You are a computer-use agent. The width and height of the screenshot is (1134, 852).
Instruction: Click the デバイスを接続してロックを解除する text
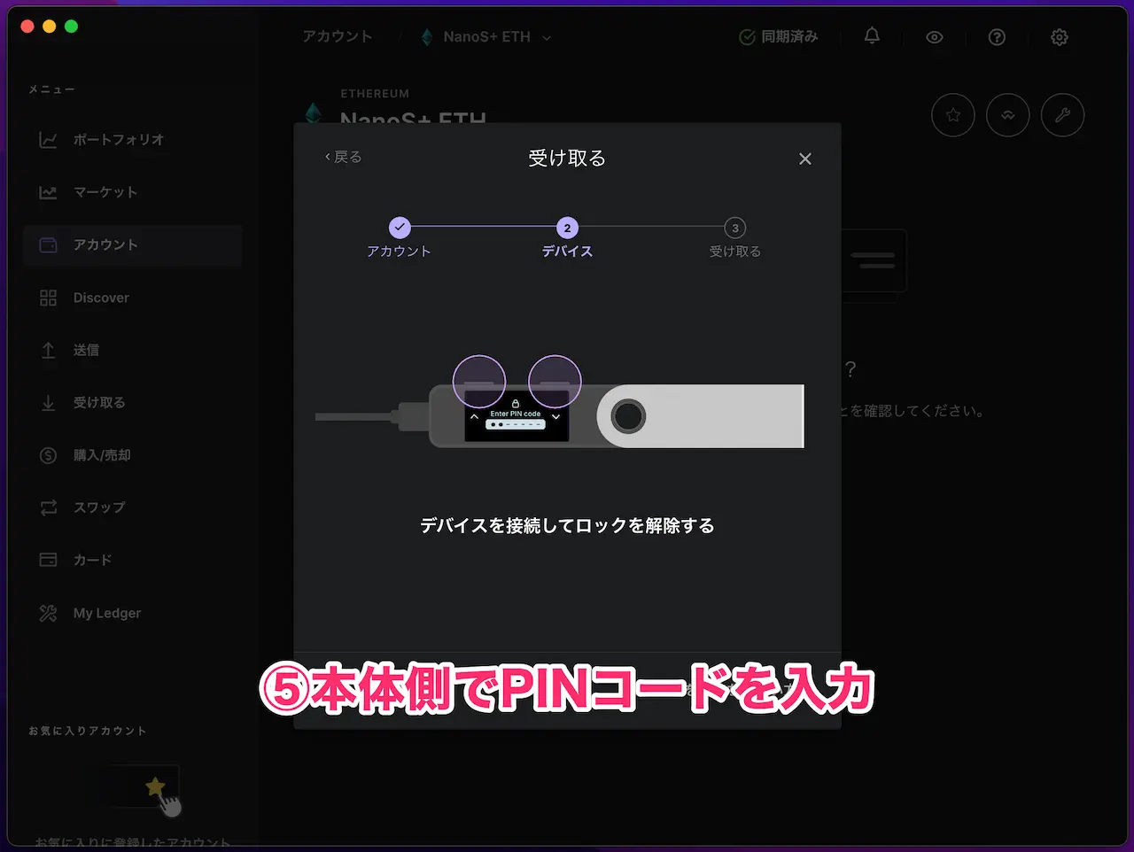(x=567, y=526)
